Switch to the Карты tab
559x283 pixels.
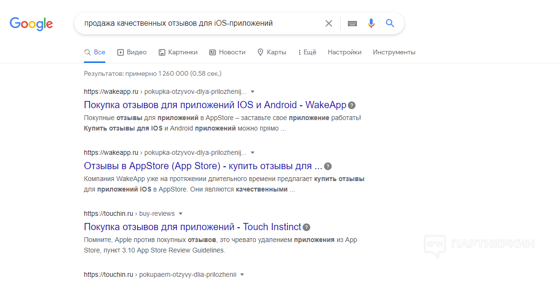(x=272, y=52)
